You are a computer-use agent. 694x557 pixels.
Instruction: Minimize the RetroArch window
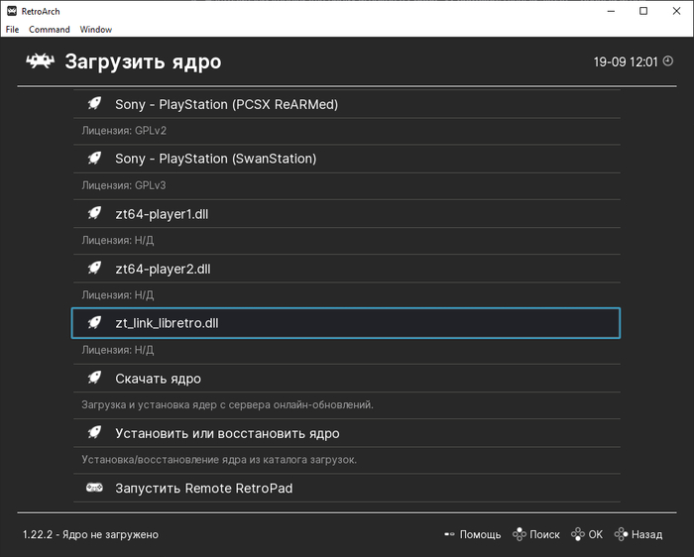click(612, 11)
